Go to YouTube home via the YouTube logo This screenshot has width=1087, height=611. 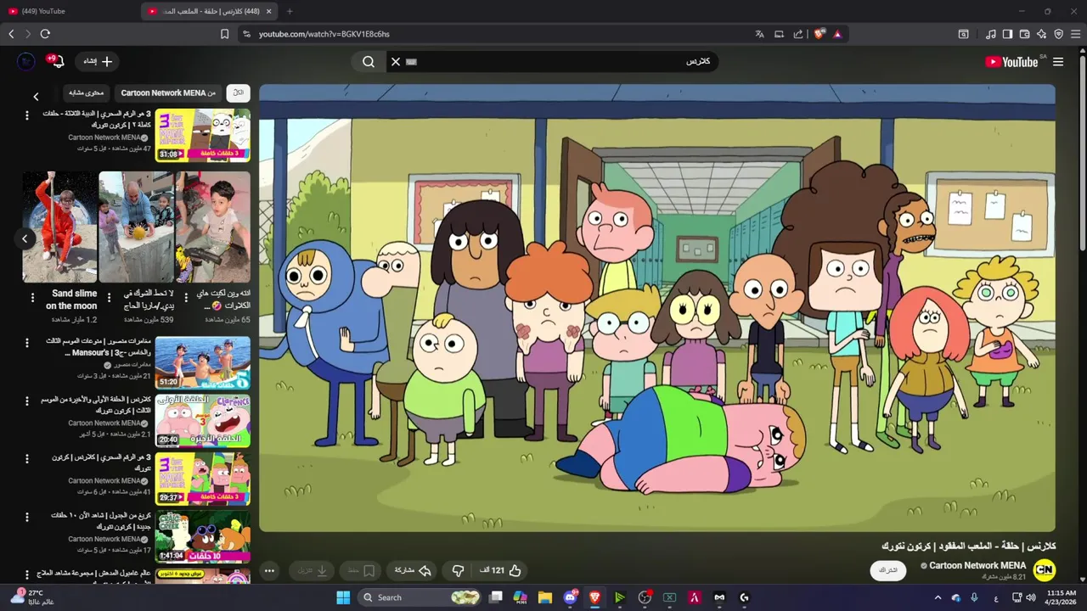pos(1012,62)
